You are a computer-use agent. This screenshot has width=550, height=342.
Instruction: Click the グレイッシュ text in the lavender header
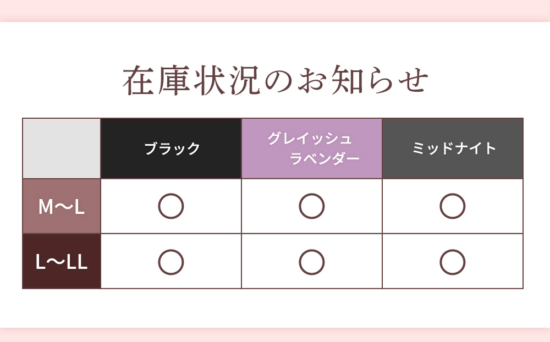pyautogui.click(x=310, y=139)
